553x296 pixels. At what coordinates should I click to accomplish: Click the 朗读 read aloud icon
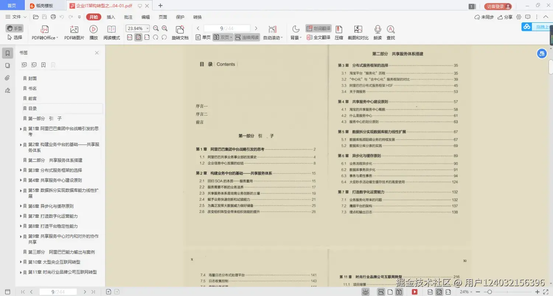(378, 30)
